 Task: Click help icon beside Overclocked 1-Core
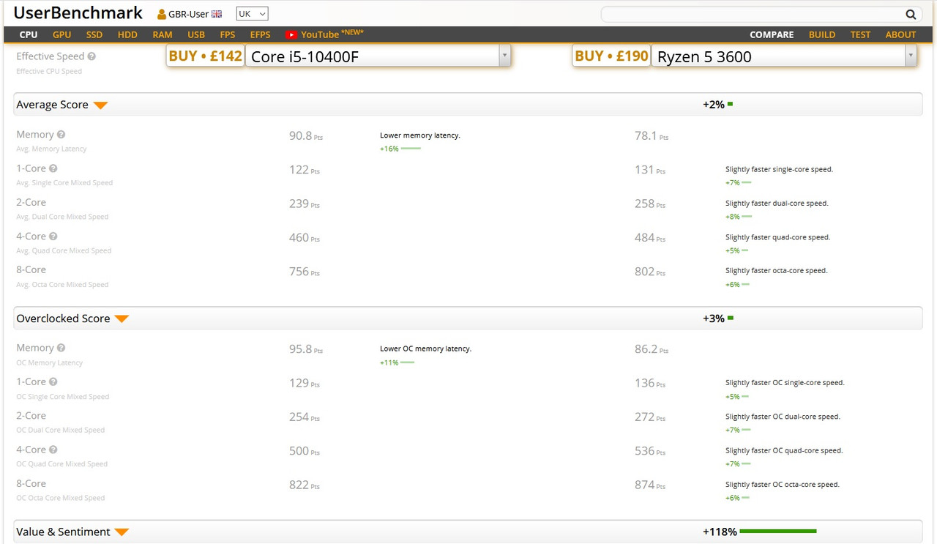point(53,381)
